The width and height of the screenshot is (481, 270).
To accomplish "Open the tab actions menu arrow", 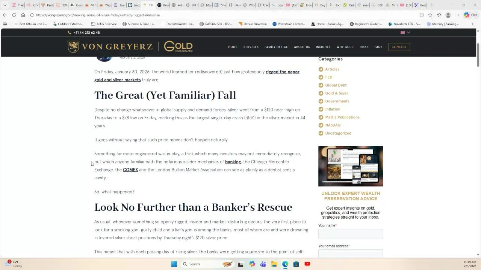I will [x=5, y=5].
